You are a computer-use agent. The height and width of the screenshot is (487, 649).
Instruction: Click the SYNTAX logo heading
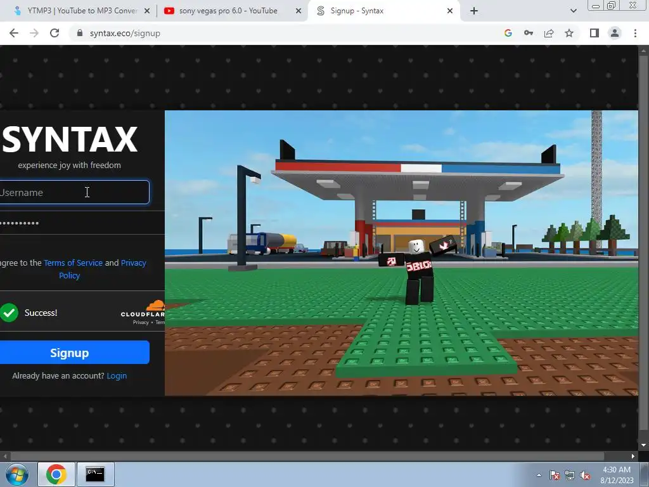coord(70,140)
